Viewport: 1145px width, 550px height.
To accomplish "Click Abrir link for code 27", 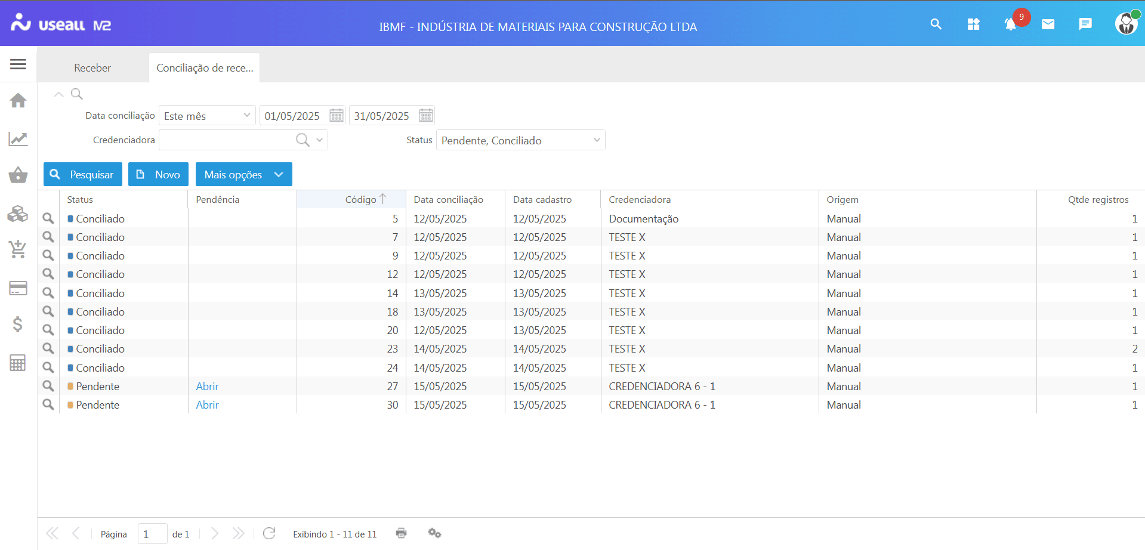I will tap(207, 386).
